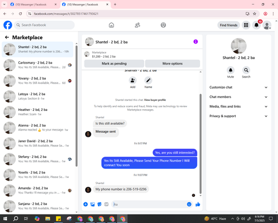Expand Chat members section
278x223 pixels.
click(x=239, y=97)
